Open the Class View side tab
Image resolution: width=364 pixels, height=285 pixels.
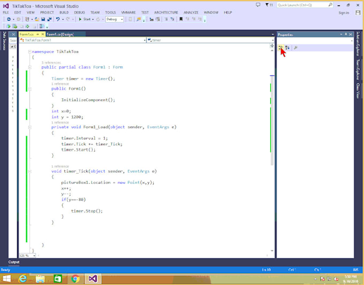358,91
